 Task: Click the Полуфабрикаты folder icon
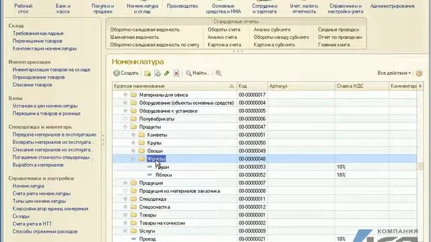click(x=133, y=119)
